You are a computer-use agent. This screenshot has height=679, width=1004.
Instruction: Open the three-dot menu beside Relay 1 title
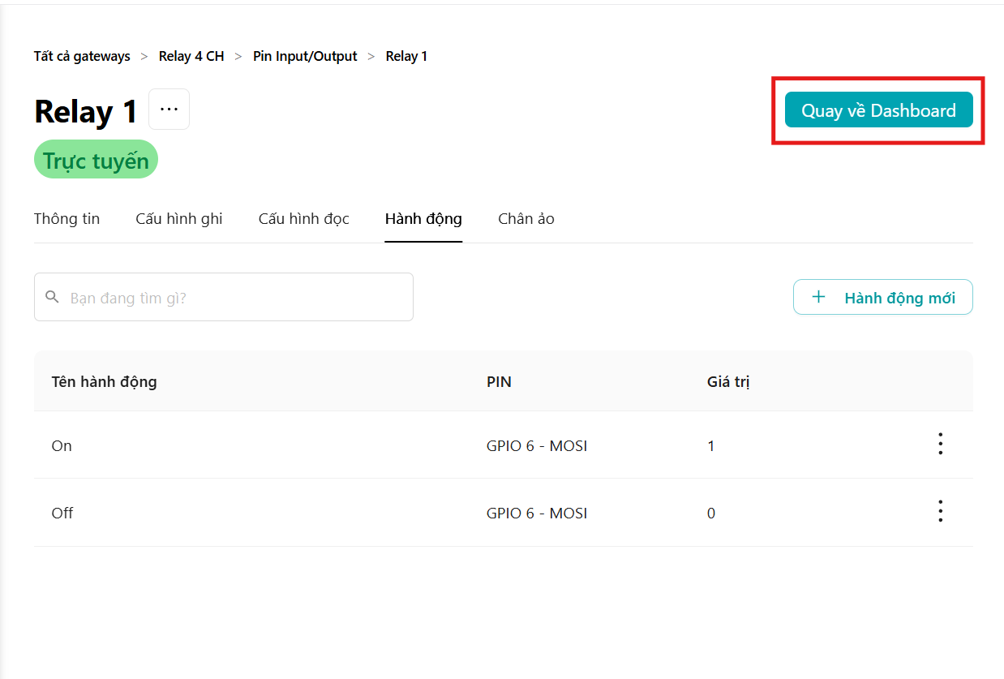(x=169, y=110)
